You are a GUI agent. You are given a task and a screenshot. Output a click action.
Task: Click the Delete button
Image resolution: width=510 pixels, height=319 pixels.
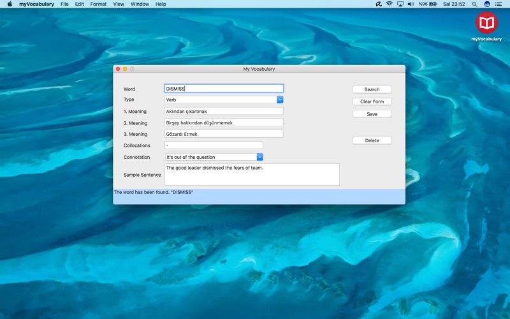click(372, 140)
